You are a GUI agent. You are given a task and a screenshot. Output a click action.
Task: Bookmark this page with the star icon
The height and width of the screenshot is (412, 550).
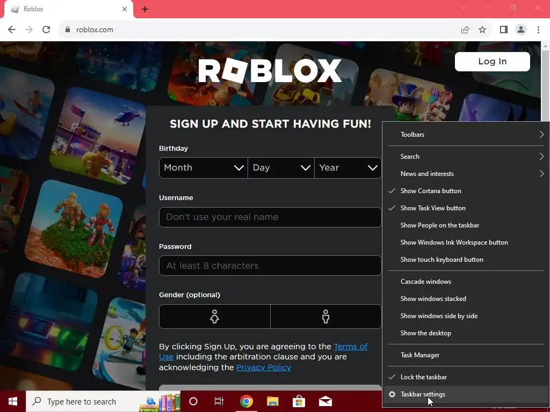[x=482, y=30]
